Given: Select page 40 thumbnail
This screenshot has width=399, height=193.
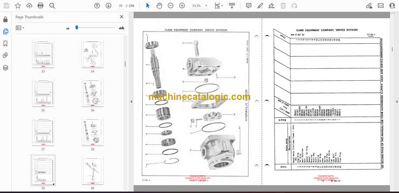Looking at the screenshot, I should 92,170.
